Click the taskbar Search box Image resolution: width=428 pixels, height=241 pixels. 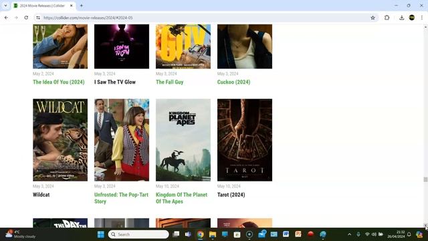(138, 234)
